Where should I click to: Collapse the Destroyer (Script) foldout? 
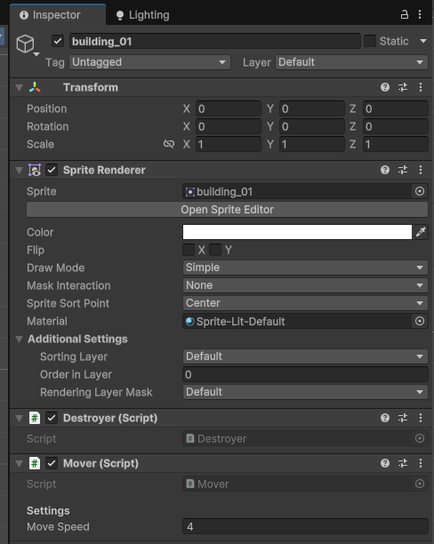(x=19, y=418)
